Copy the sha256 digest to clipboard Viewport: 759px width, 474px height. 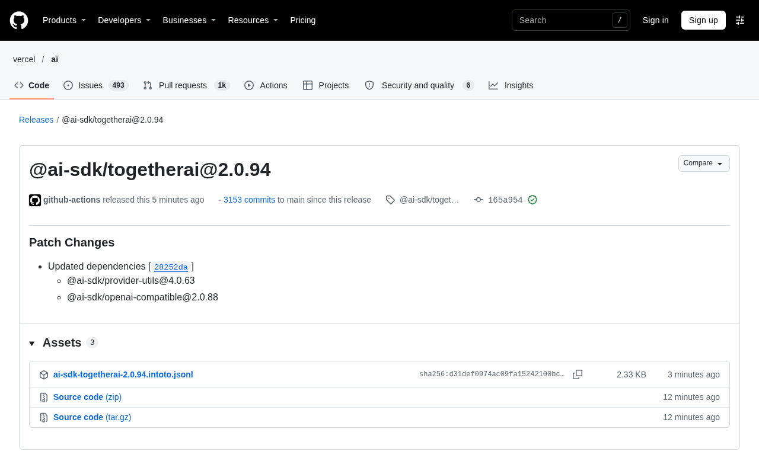pyautogui.click(x=578, y=374)
